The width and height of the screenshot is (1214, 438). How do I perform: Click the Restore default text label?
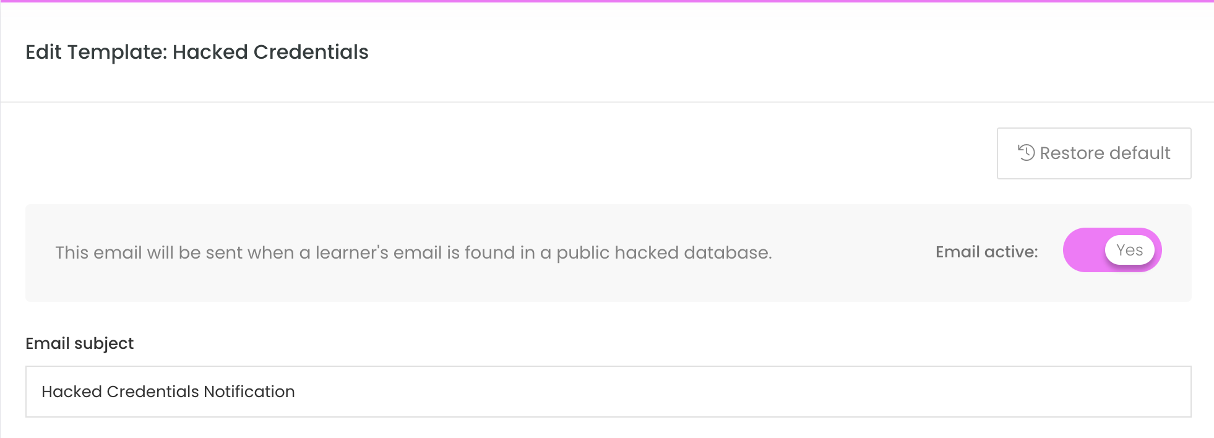[1104, 153]
